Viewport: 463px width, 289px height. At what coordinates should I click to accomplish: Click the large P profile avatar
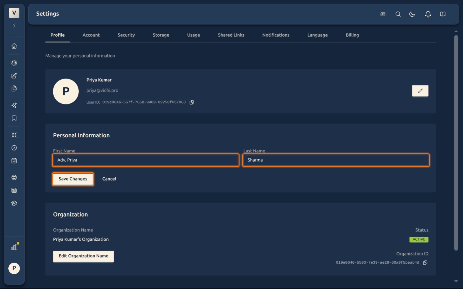(66, 92)
